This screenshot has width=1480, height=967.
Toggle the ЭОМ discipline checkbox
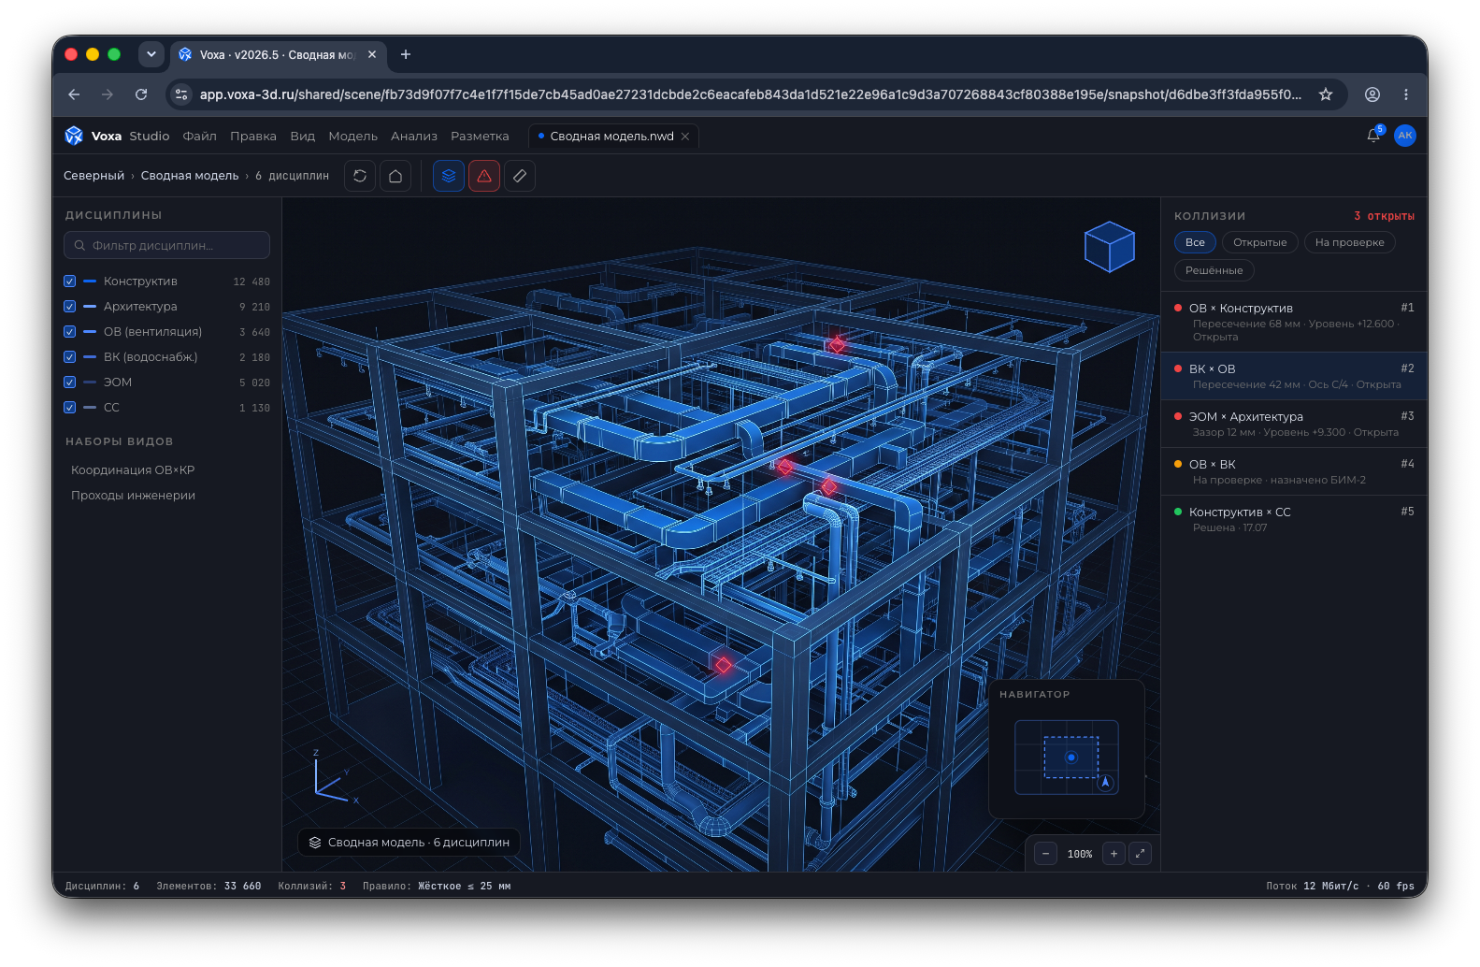(70, 382)
